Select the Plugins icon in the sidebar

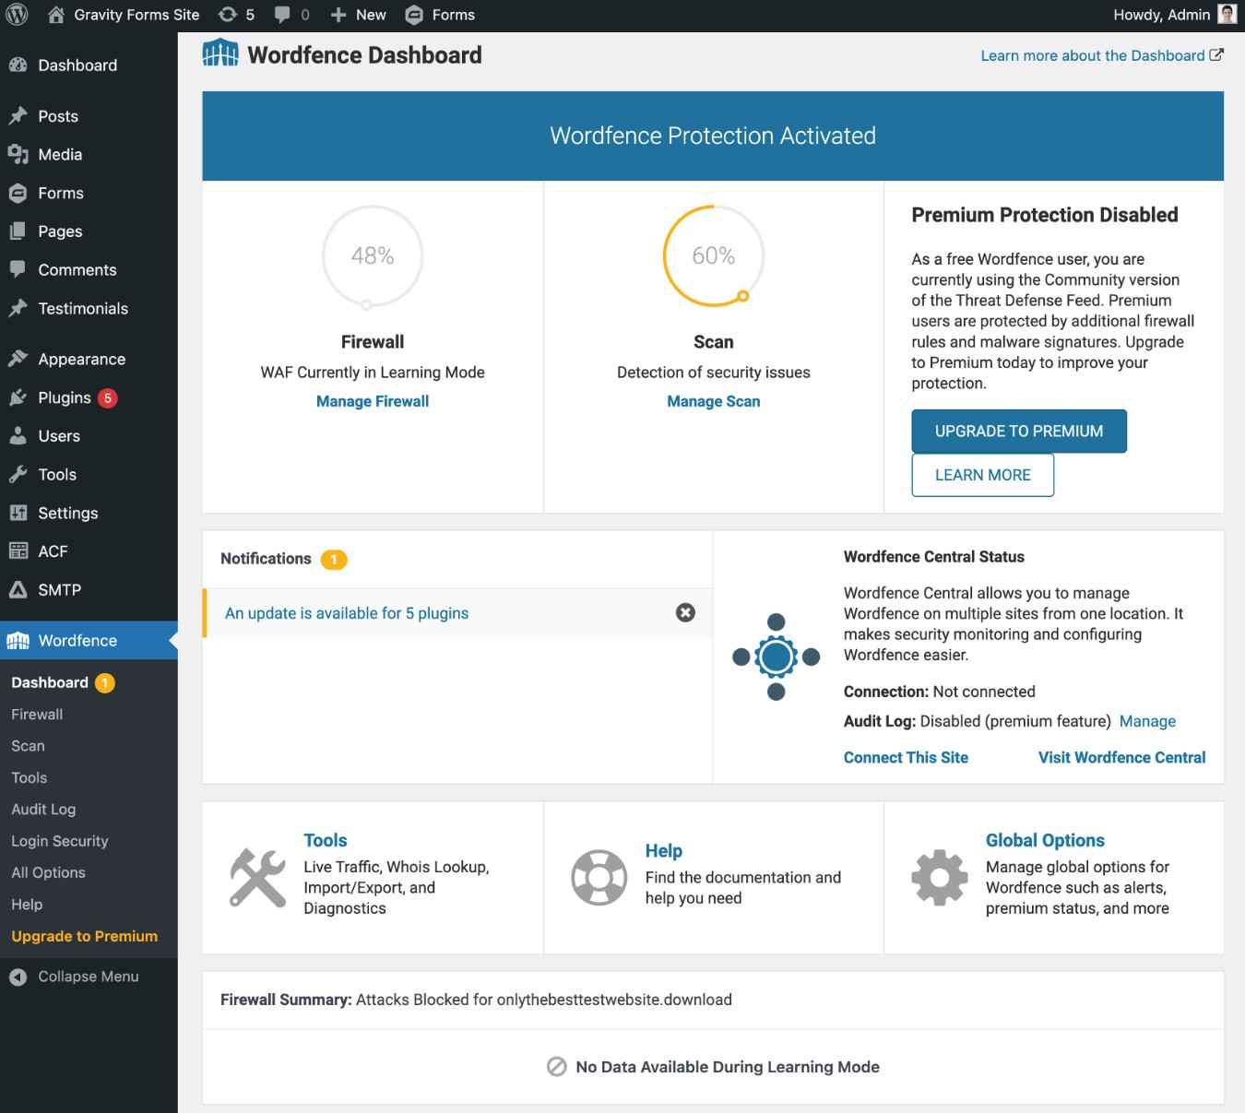(18, 397)
